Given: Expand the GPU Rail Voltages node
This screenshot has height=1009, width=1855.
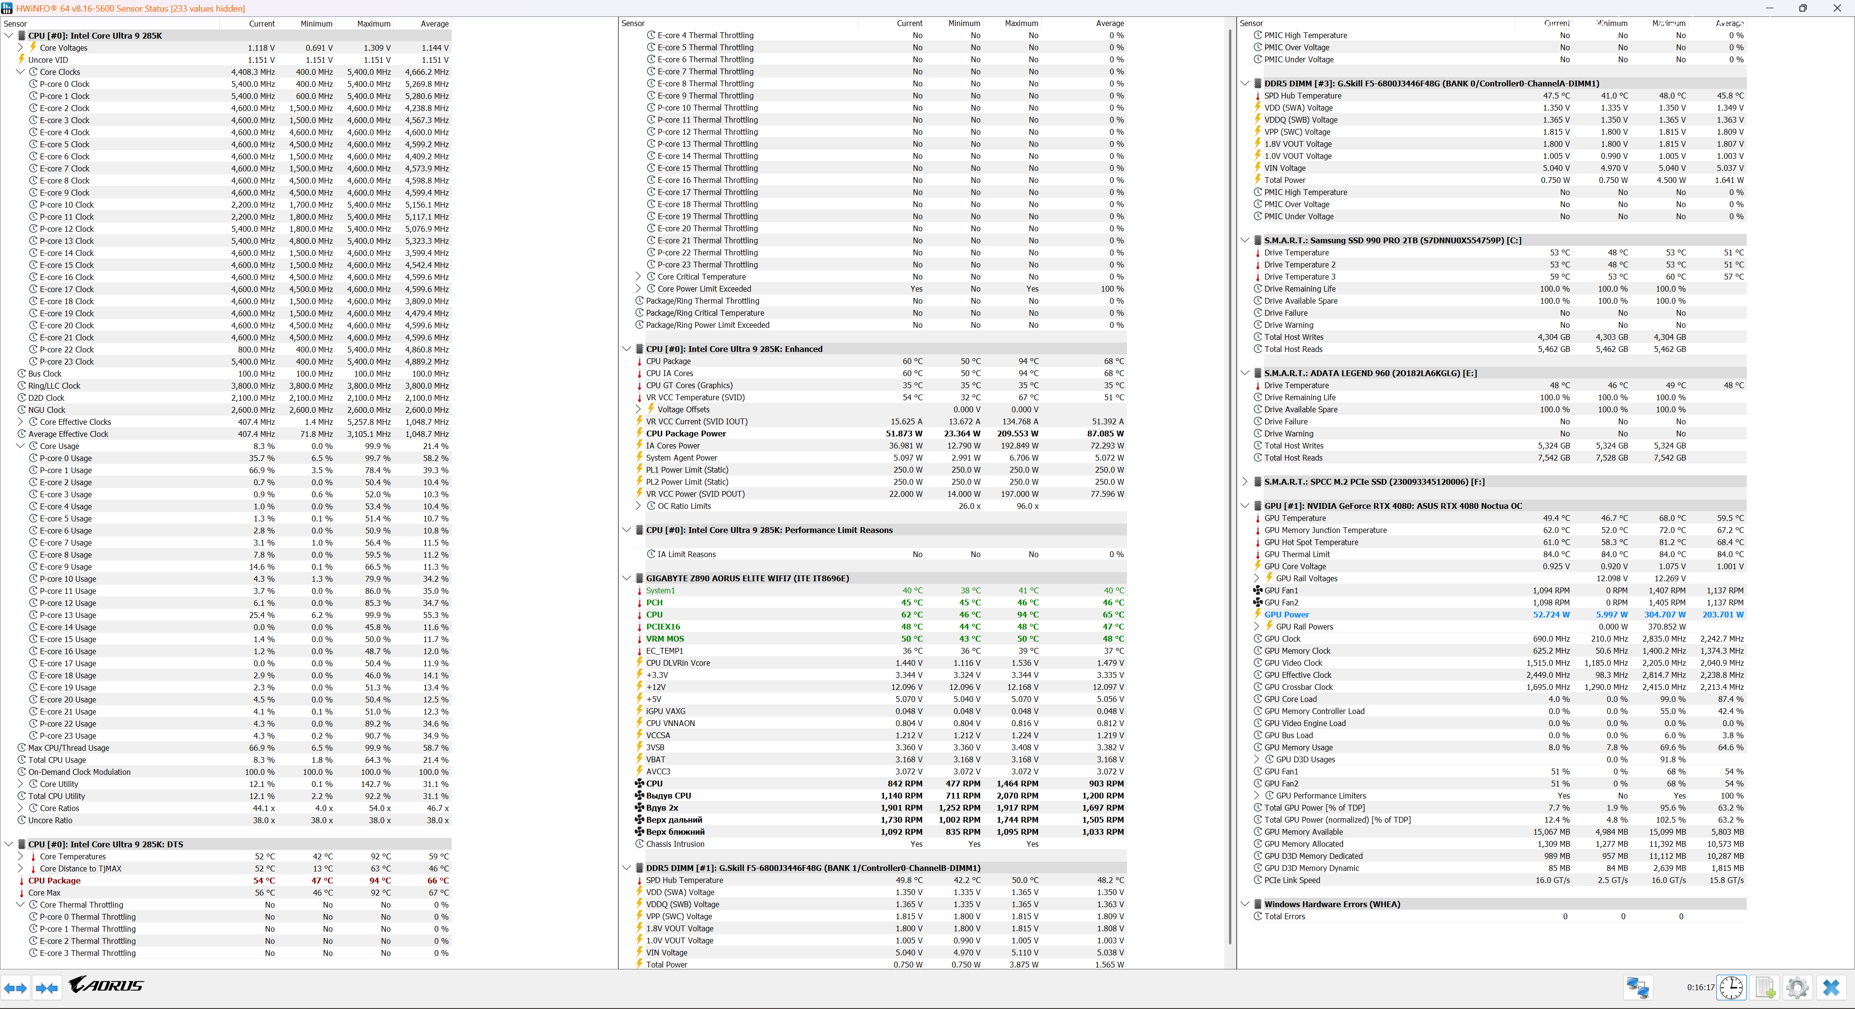Looking at the screenshot, I should 1256,578.
